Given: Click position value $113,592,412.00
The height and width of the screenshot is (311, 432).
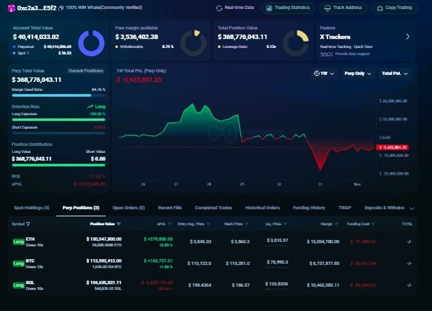Looking at the screenshot, I should [x=104, y=260].
